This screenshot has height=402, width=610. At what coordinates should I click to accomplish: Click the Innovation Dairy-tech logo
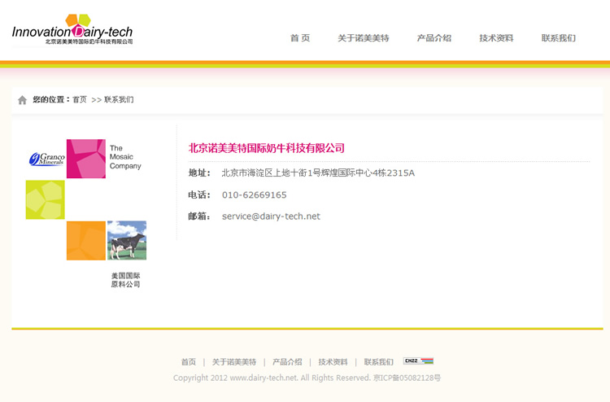point(72,30)
